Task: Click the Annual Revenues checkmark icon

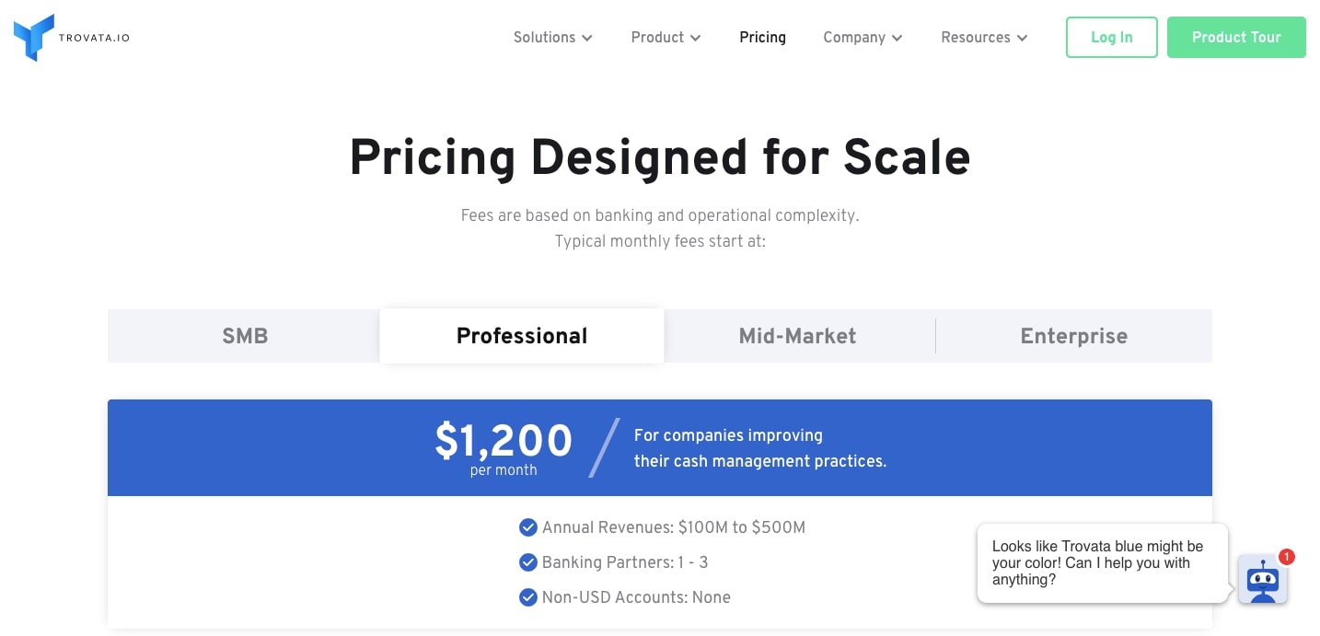Action: pos(527,527)
